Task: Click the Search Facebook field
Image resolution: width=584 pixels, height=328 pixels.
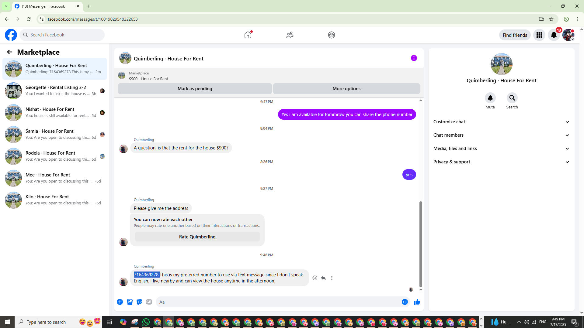Action: (62, 35)
